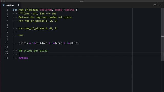Image resolution: width=164 pixels, height=92 pixels.
Task: Open the More Actions ellipsis menu
Action: pos(161,5)
